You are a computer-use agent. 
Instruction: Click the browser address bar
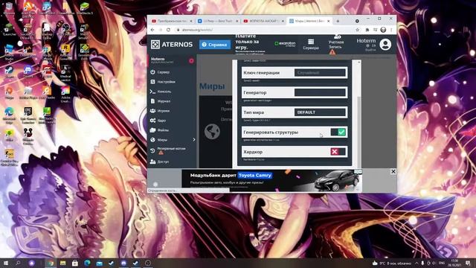[x=264, y=30]
